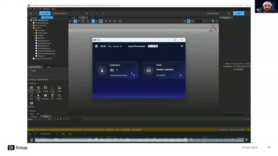Screen dimensions: 278x156
Task: Select App.qml in project tree
Action: (41, 38)
